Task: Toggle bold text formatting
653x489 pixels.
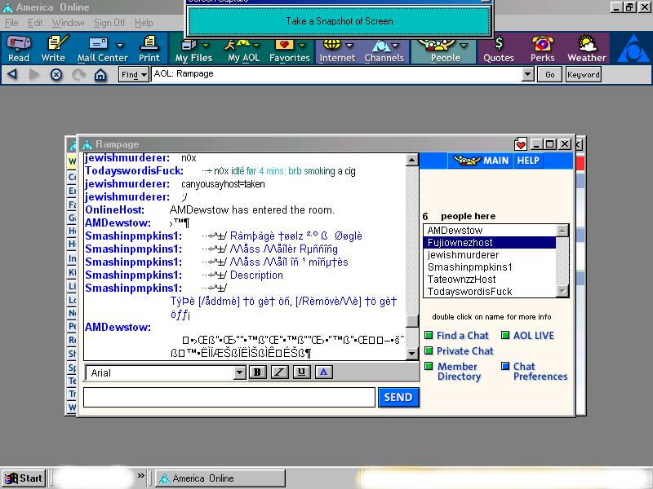Action: [258, 372]
